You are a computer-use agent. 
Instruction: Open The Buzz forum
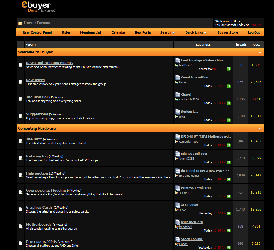coord(34,139)
